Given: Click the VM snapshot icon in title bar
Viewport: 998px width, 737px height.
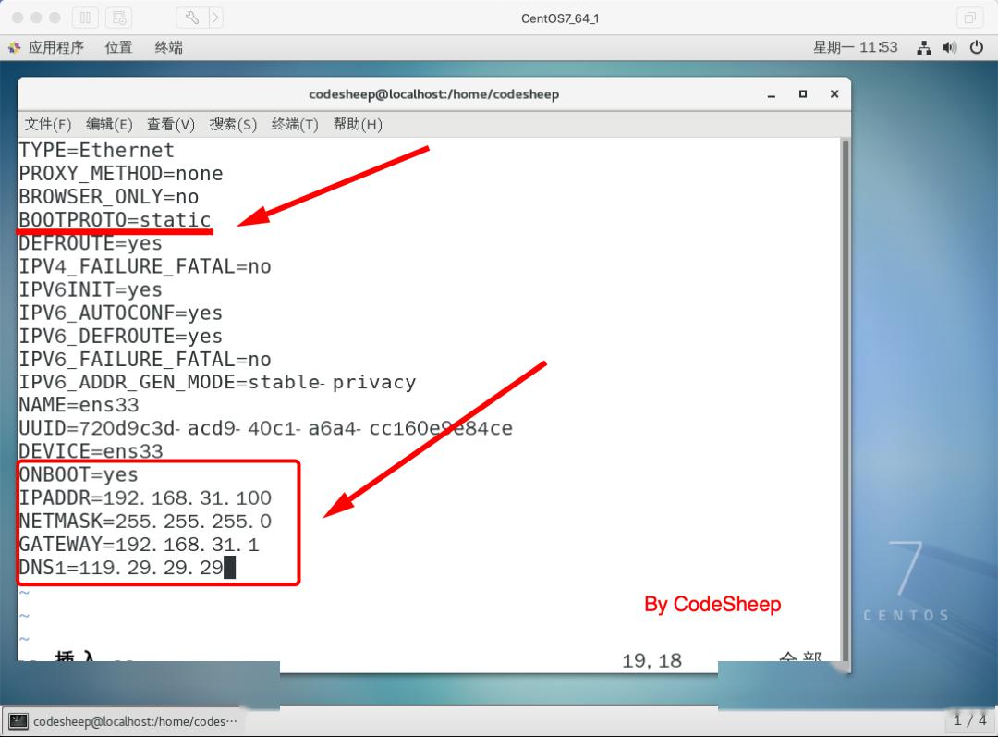Looking at the screenshot, I should tap(119, 18).
